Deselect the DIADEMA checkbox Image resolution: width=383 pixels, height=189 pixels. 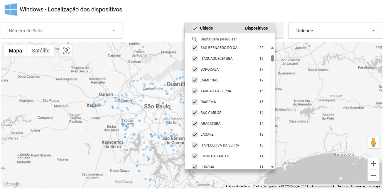(194, 102)
